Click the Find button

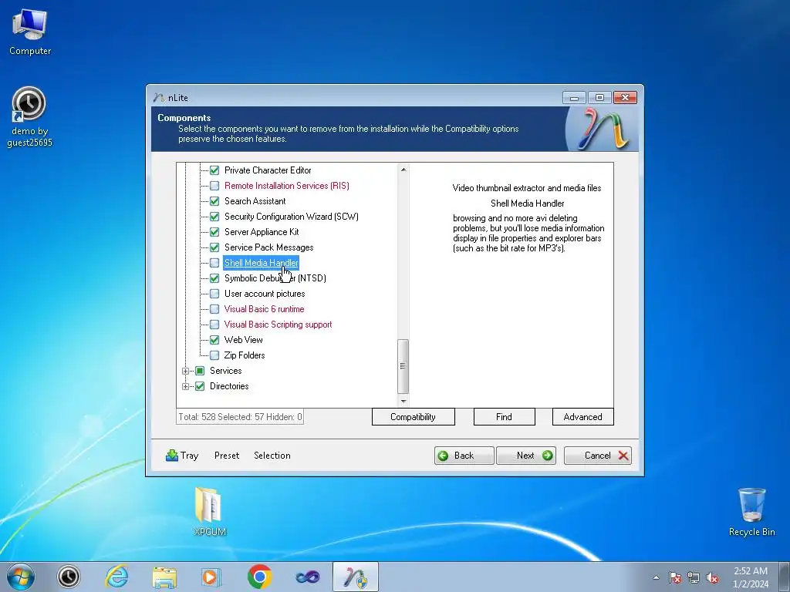click(x=504, y=417)
